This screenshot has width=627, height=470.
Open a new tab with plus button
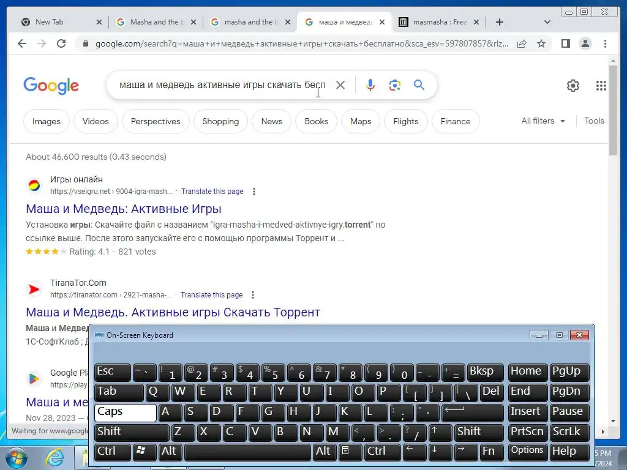(500, 22)
